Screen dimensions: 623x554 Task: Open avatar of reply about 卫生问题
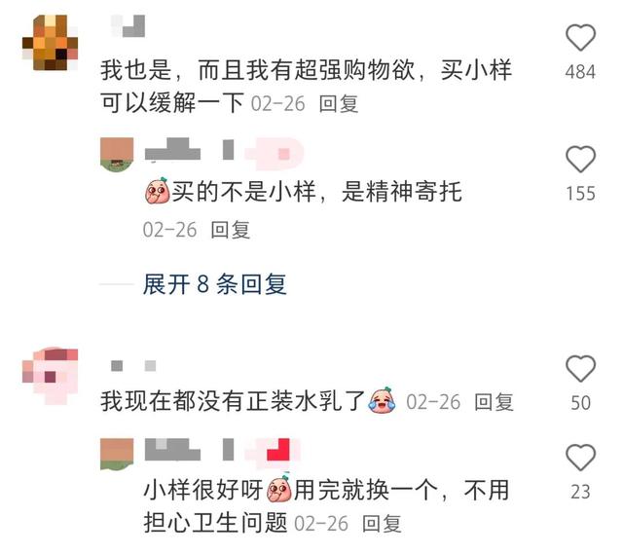pos(117,454)
